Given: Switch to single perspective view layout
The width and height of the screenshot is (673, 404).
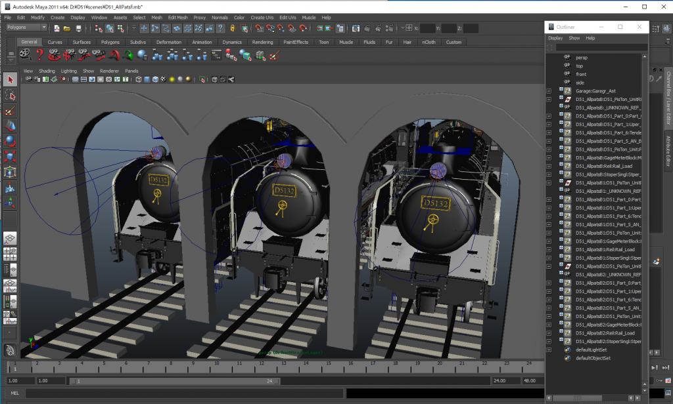Looking at the screenshot, I should click(11, 238).
